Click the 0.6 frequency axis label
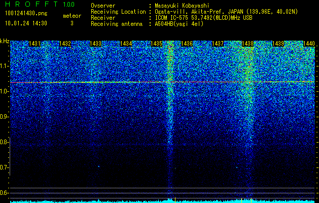319x203 pixels. (5, 193)
